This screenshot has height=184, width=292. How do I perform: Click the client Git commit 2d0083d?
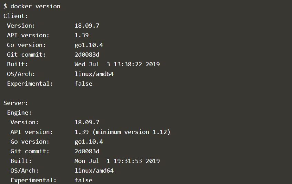[87, 55]
